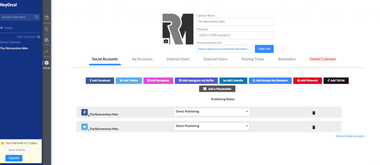The image size is (380, 165).
Task: Click Delete Calendar
Action: point(323,59)
